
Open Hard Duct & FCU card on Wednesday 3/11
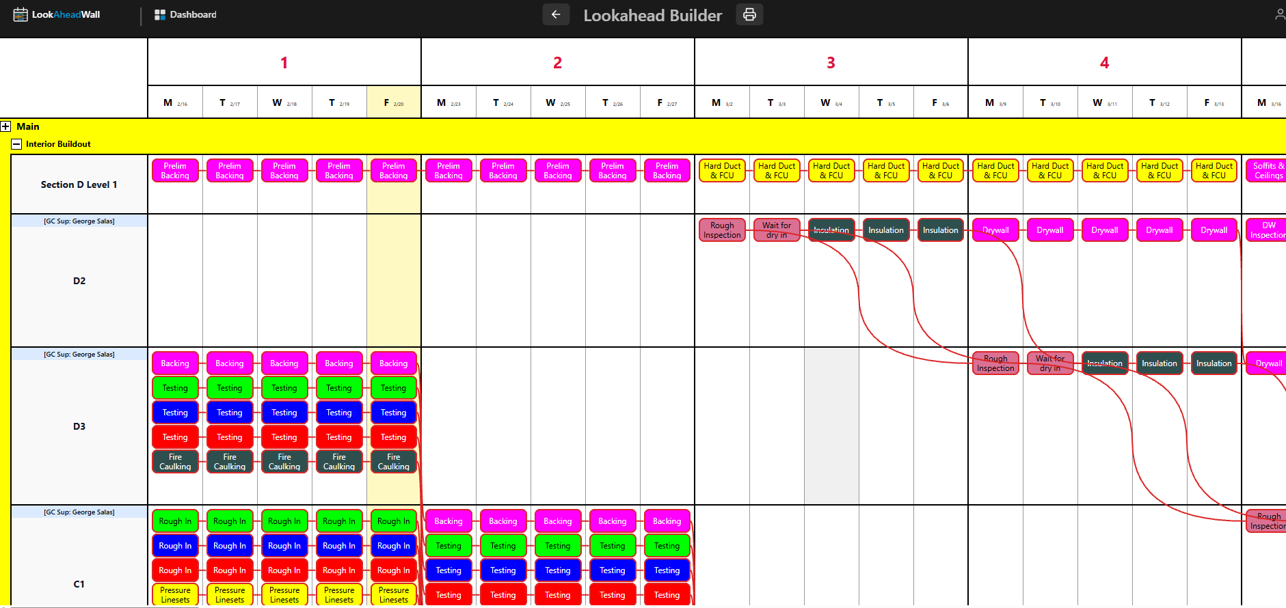[1105, 171]
